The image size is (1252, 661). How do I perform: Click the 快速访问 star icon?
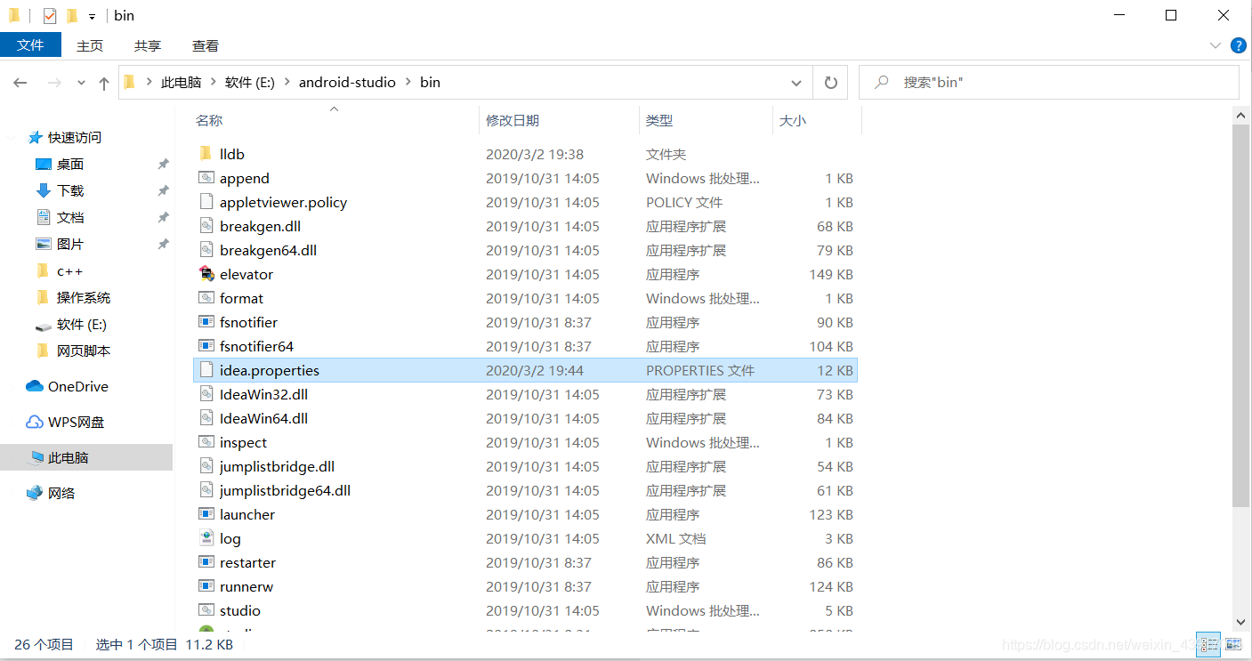36,137
